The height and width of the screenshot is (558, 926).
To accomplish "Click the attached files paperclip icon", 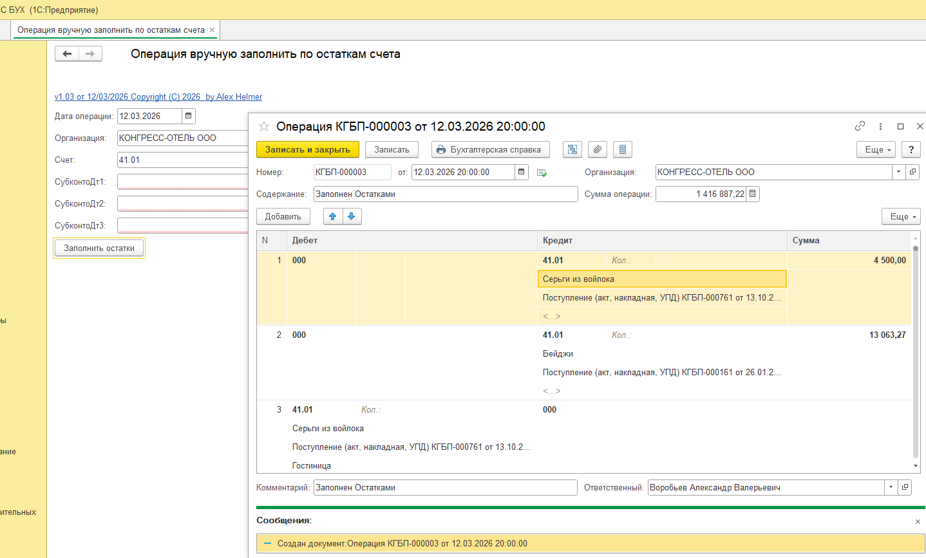I will click(x=598, y=149).
